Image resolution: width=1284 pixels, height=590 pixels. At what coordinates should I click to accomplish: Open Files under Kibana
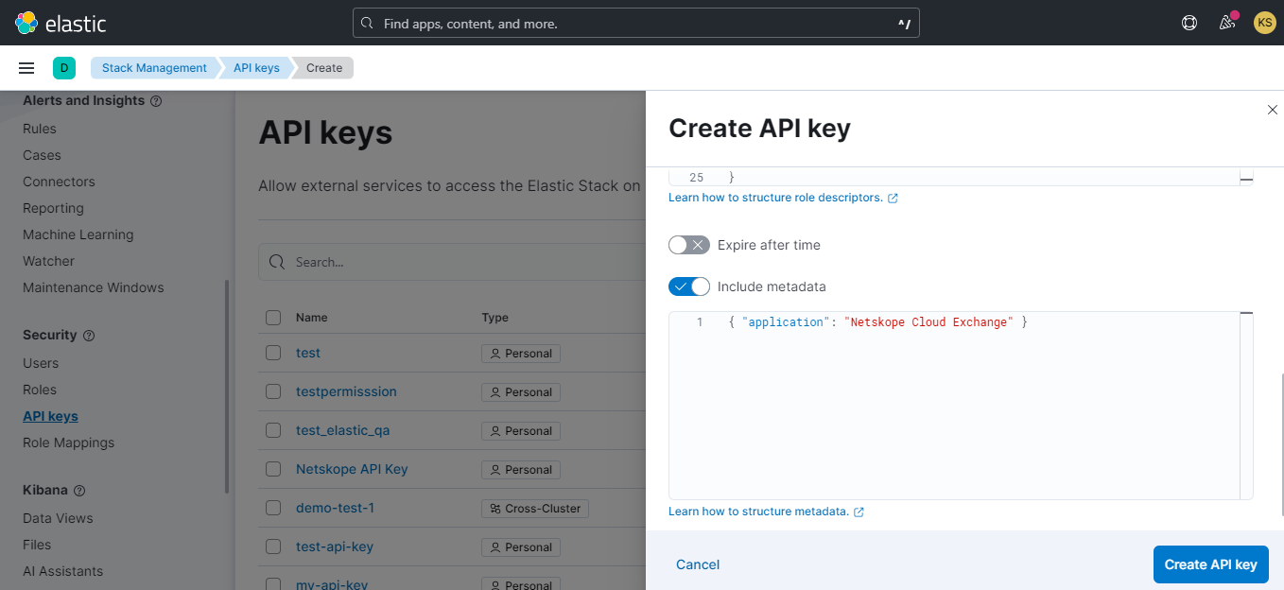coord(37,545)
